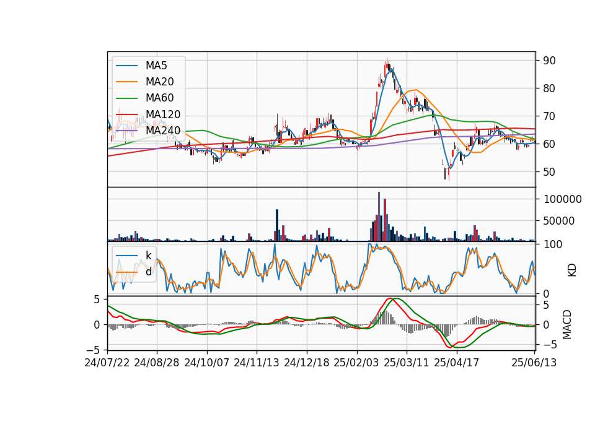
Task: Click the date label 24/11/13
Action: [257, 363]
